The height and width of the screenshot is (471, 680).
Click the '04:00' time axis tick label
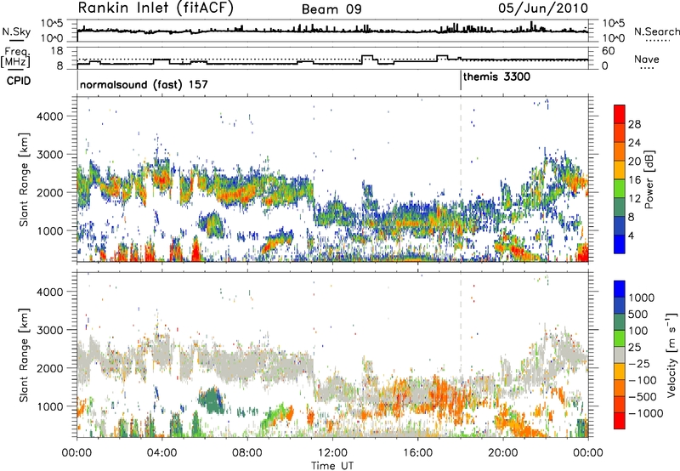161,453
